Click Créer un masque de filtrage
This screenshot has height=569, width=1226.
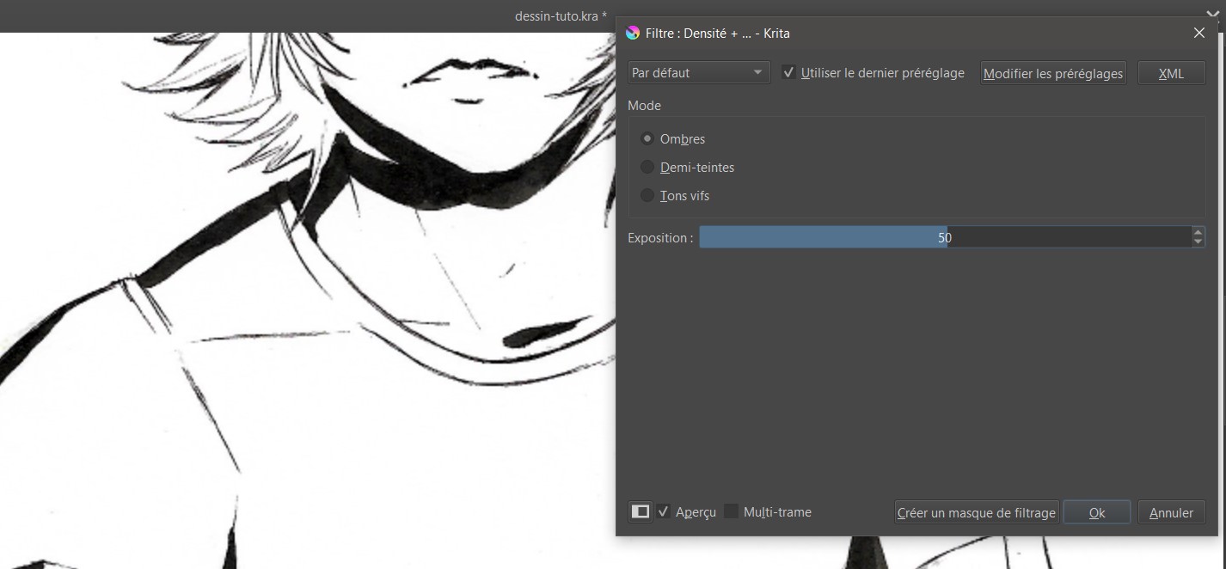point(976,512)
